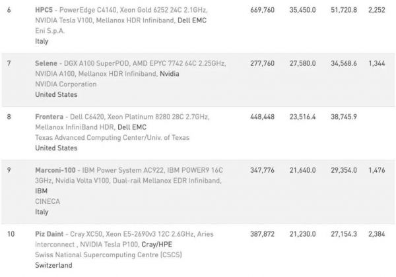Click Dell EMC manufacturer in Frontera row

tap(133, 127)
